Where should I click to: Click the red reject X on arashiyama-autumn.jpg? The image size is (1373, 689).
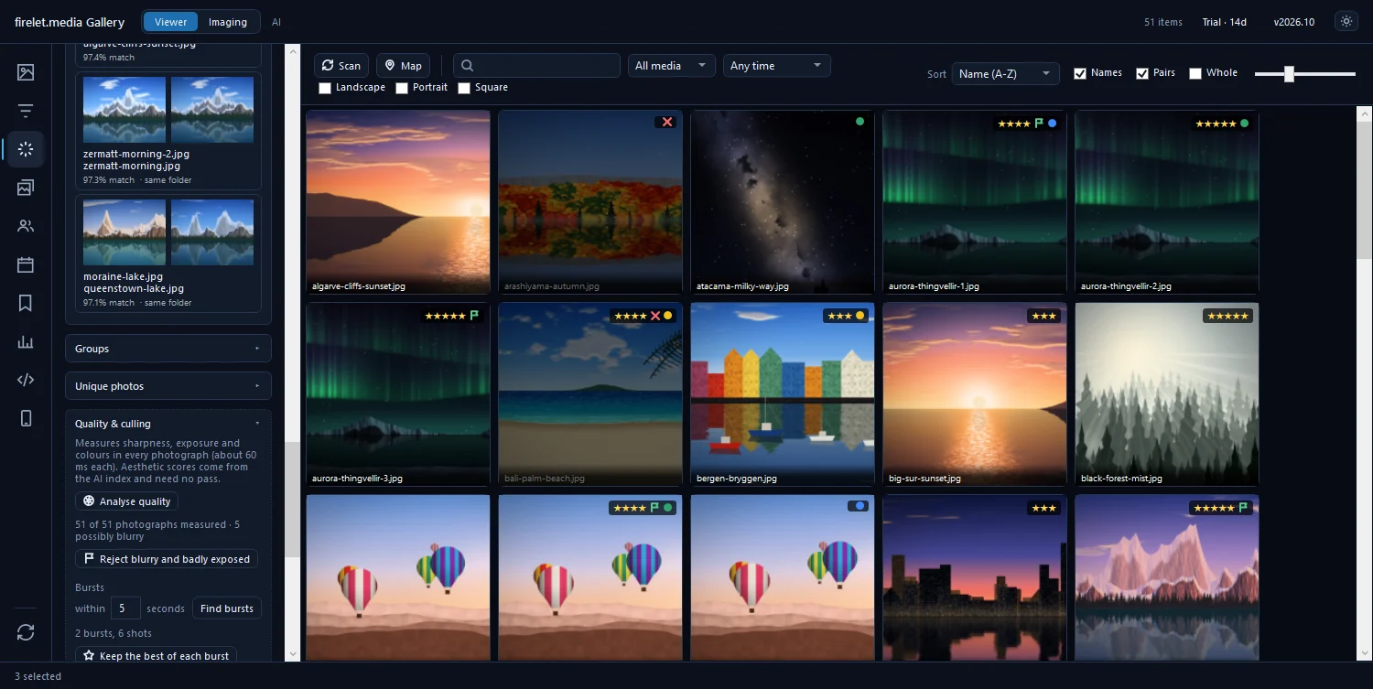tap(667, 122)
